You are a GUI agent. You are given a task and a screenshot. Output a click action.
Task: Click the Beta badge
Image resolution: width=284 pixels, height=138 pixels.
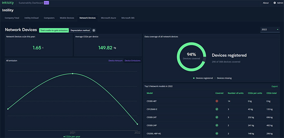tap(47, 3)
